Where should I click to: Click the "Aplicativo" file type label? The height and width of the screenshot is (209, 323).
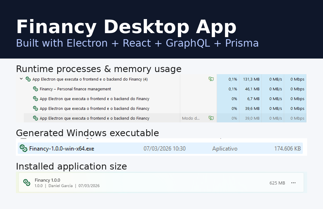pos(225,148)
